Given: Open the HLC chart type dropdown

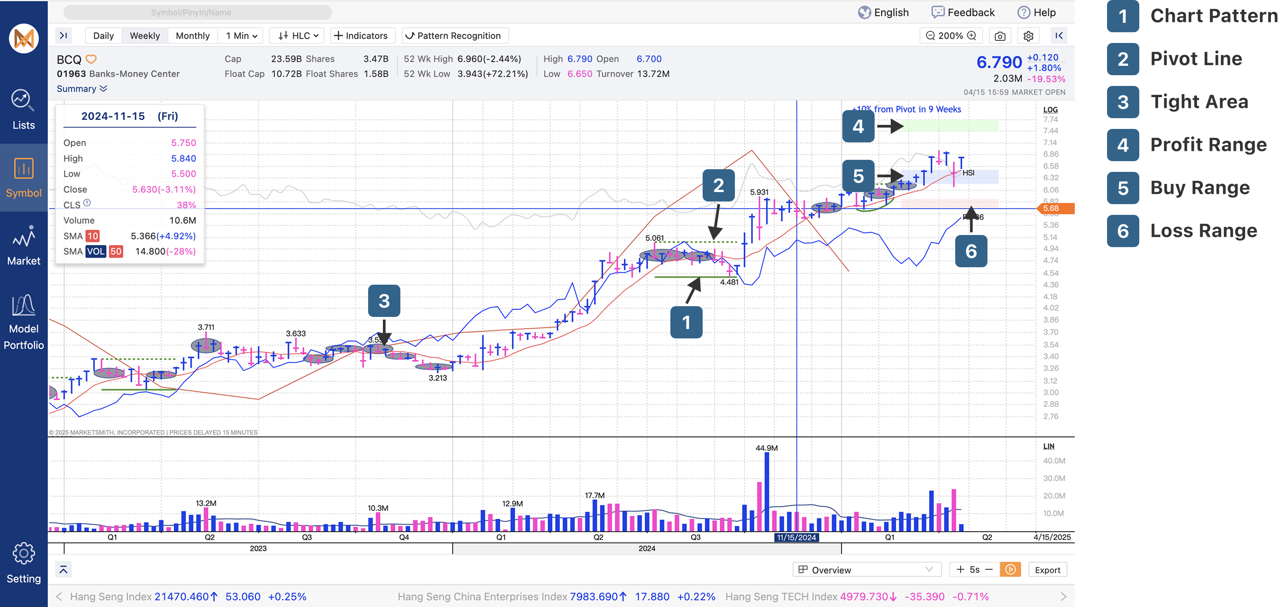Looking at the screenshot, I should tap(298, 36).
